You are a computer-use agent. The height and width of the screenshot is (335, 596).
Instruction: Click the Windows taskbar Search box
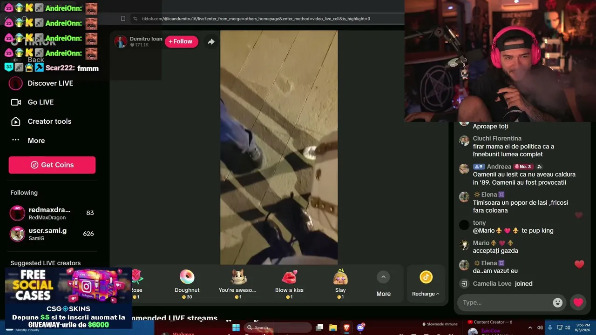[x=278, y=328]
